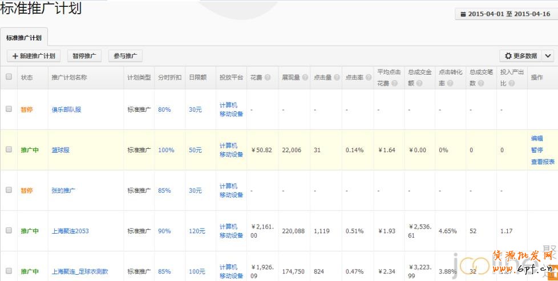
Task: Switch to the 标准推广计划 tab
Action: coord(24,38)
